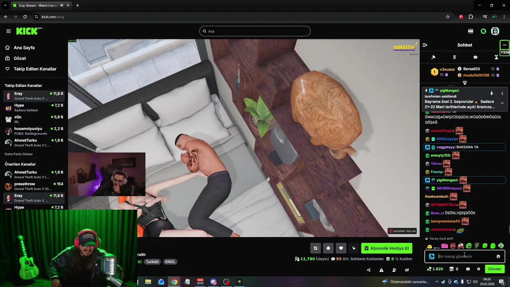Open the header inbox icon
The width and height of the screenshot is (510, 287).
(471, 31)
